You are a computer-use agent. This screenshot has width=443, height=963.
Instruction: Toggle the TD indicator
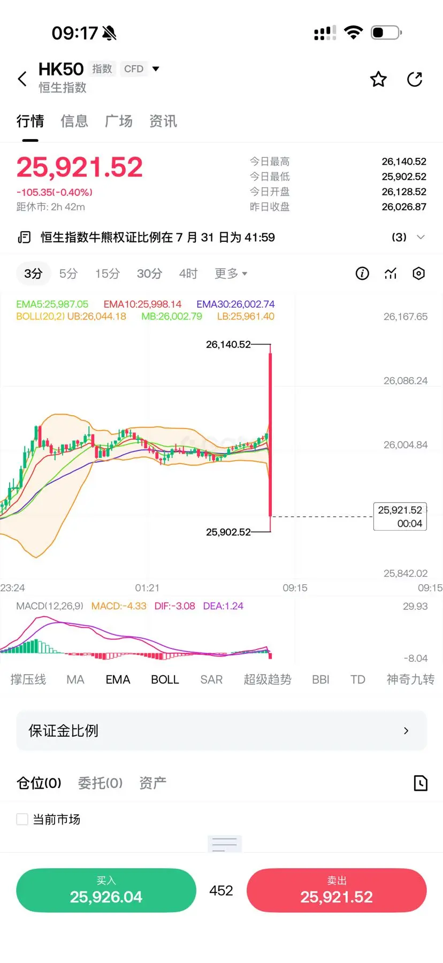coord(358,679)
